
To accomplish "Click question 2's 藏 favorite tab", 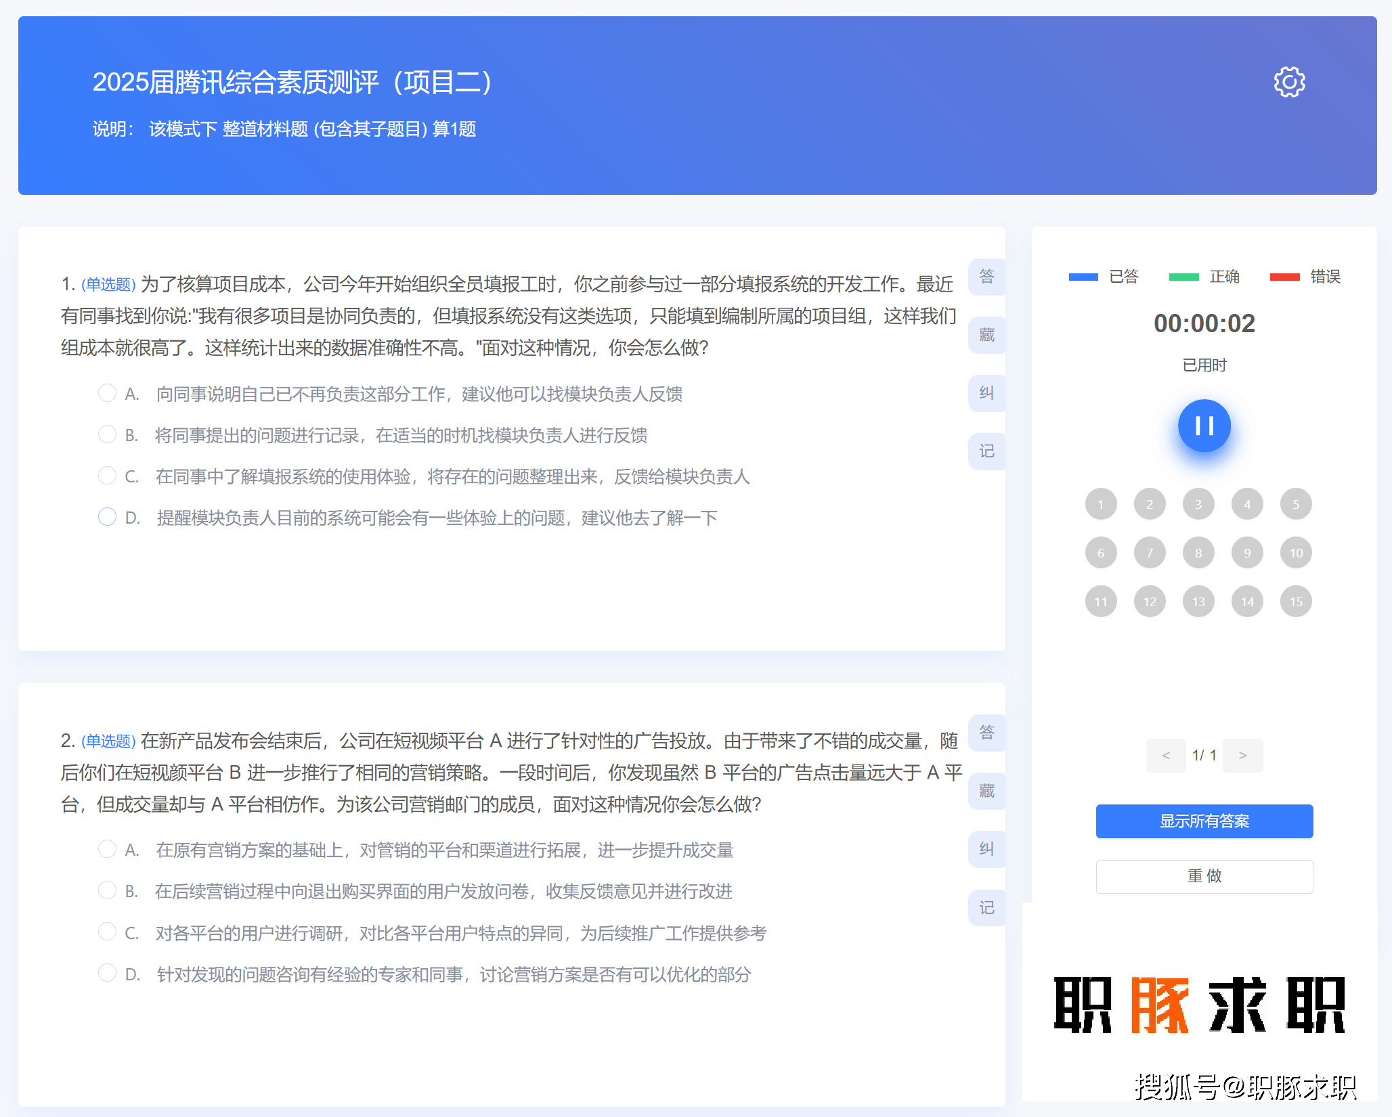I will 986,791.
